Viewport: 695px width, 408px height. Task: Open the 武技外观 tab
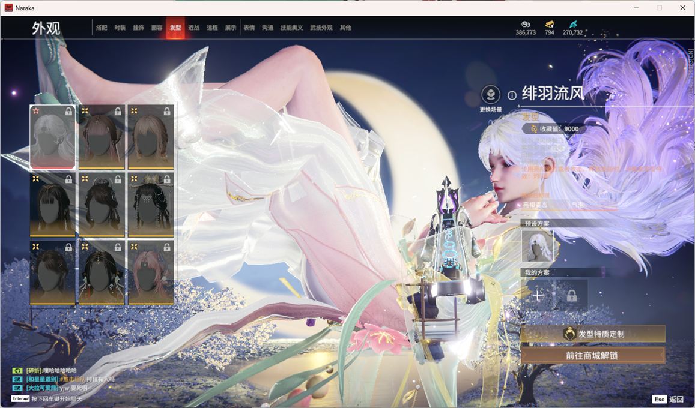point(321,28)
